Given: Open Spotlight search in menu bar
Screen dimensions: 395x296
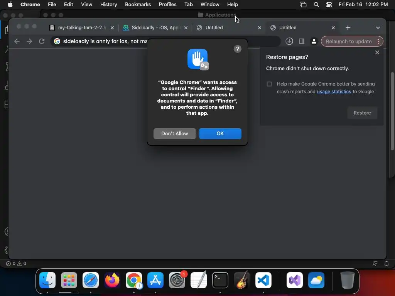Looking at the screenshot, I should point(316,5).
